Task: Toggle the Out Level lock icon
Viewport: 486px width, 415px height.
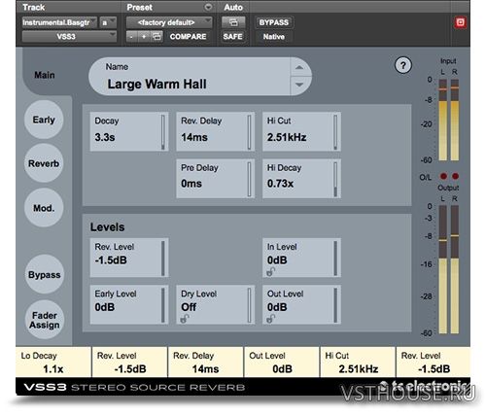Action: coord(270,319)
